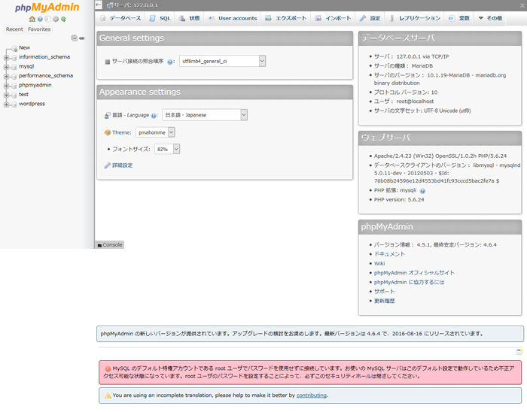Click the Recent tables button
The image size is (527, 412).
(x=14, y=29)
